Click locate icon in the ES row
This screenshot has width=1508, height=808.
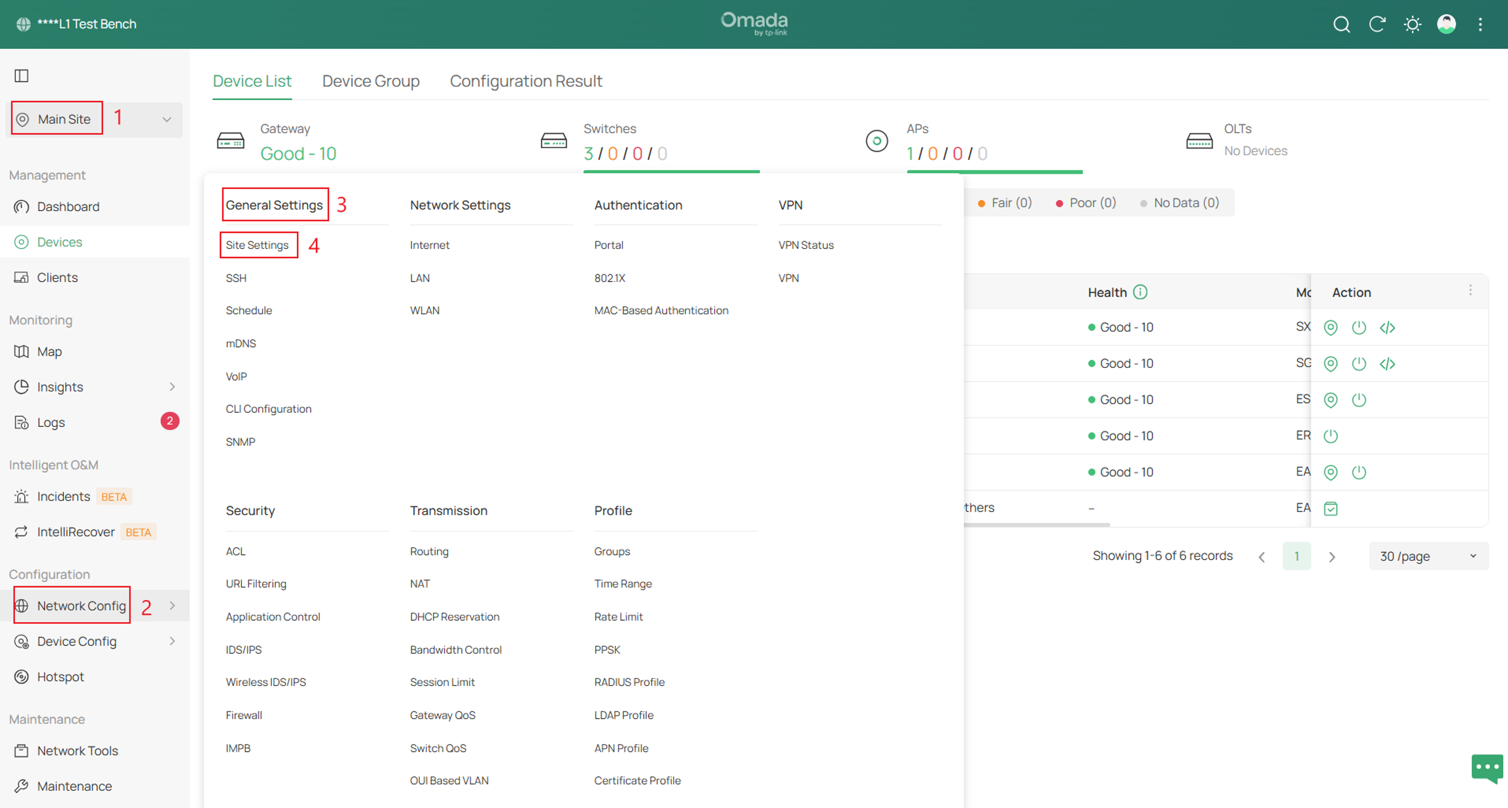pos(1330,400)
